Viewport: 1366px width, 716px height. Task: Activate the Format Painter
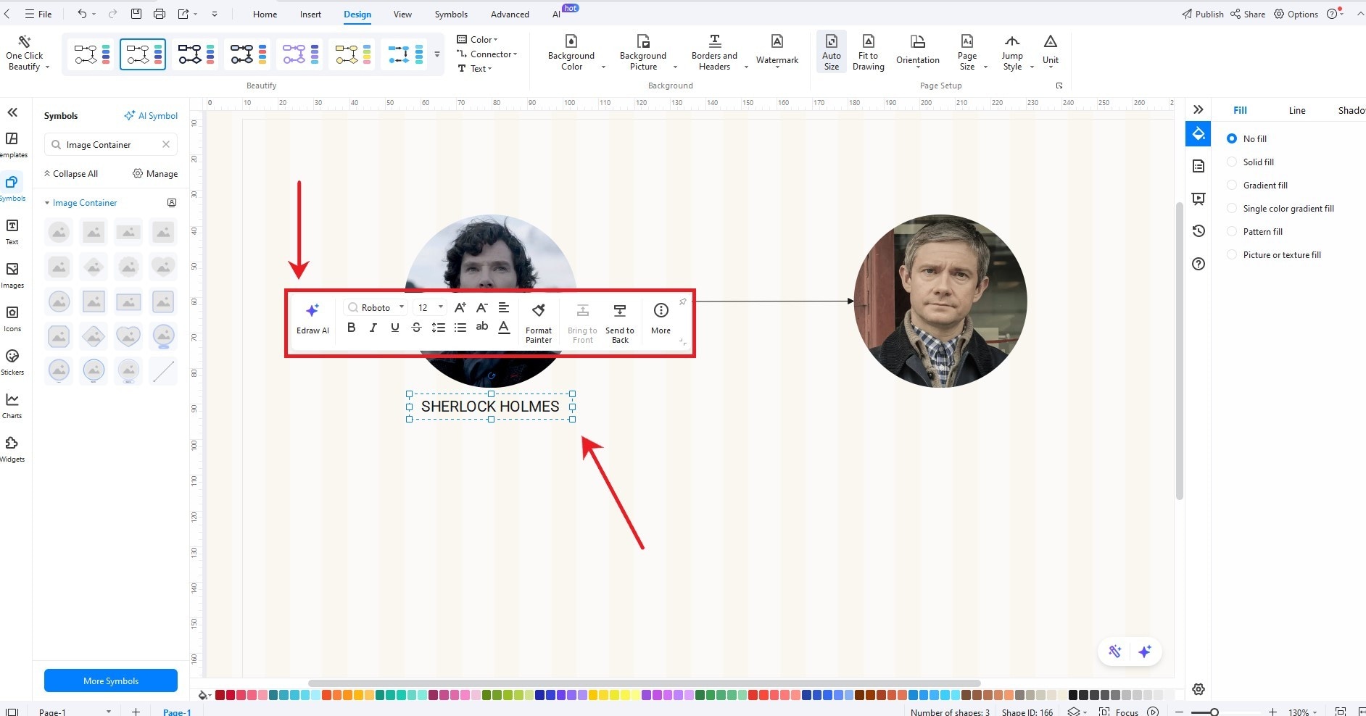coord(539,322)
